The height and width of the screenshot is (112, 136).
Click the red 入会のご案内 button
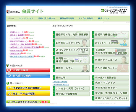click(x=28, y=70)
